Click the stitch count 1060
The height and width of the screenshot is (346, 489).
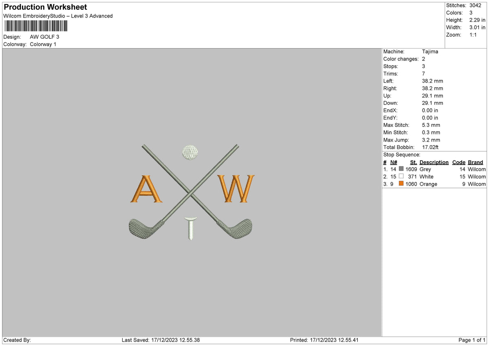pyautogui.click(x=411, y=184)
